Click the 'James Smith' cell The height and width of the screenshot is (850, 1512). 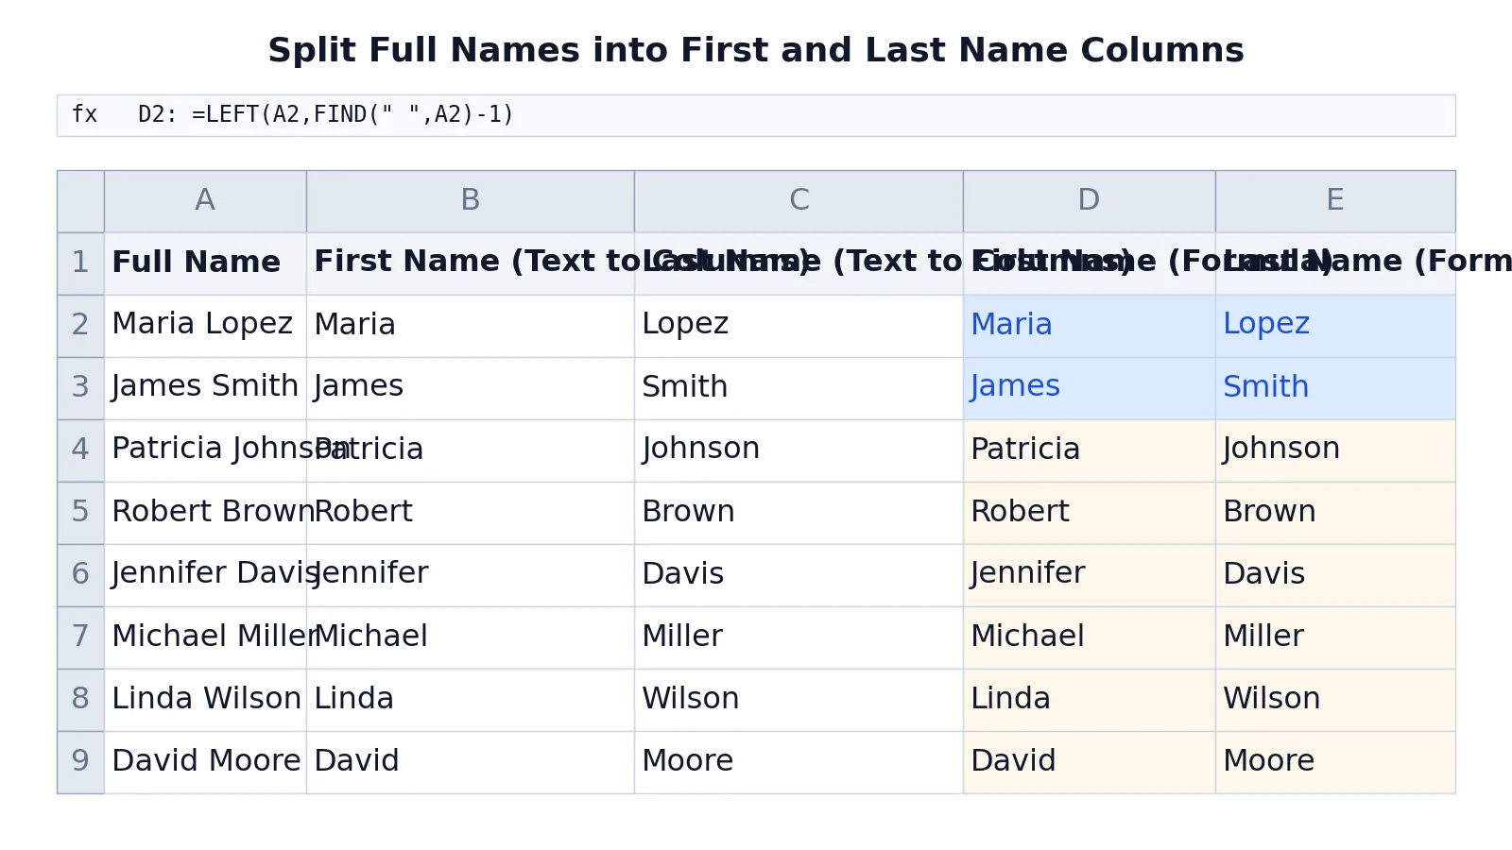click(205, 388)
